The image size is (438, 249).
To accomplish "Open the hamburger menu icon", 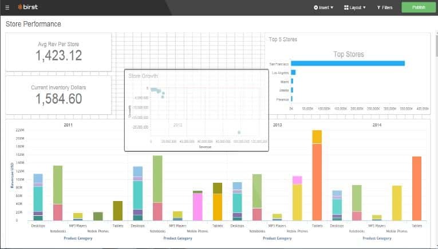I will click(7, 7).
